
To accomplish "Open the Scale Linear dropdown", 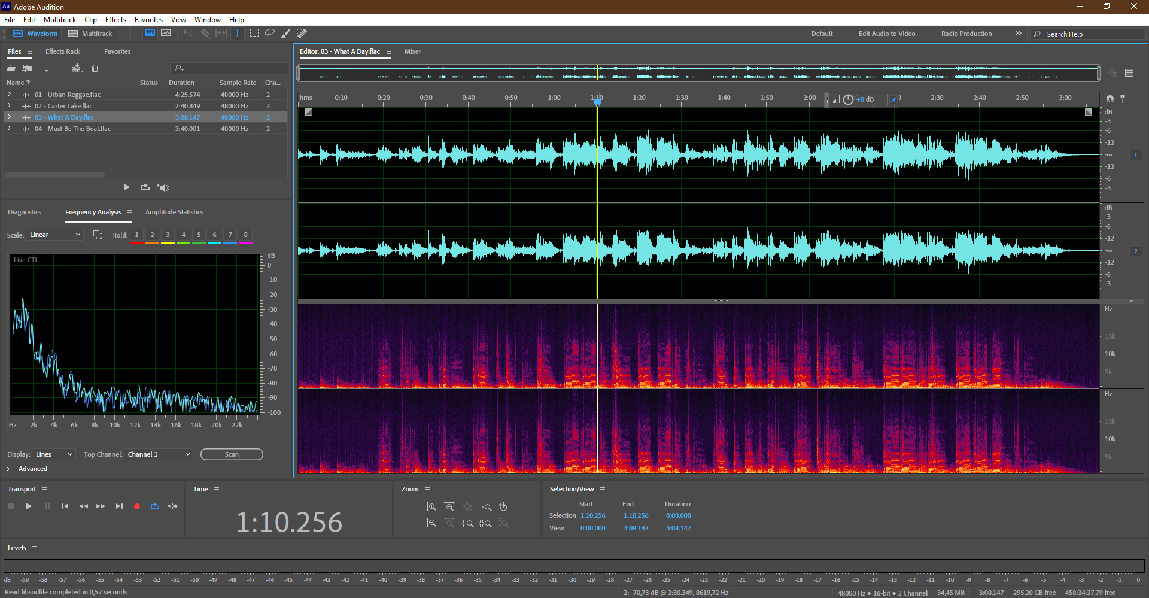I will 54,235.
